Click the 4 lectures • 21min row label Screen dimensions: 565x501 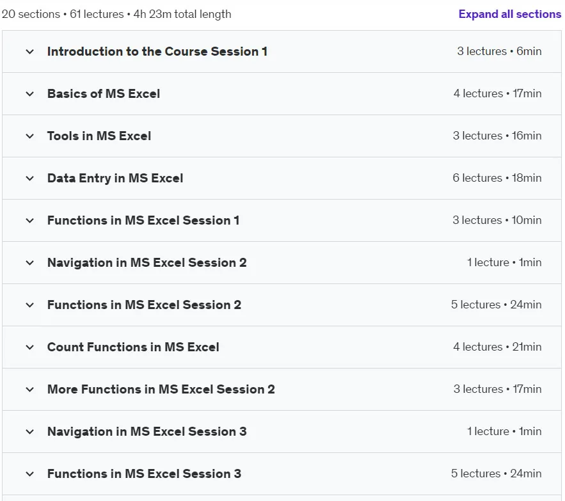coord(497,347)
